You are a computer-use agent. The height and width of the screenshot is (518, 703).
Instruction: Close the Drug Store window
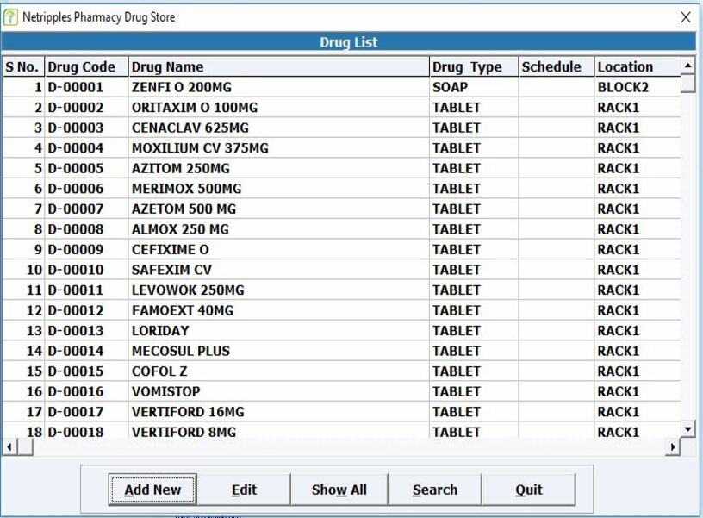686,17
